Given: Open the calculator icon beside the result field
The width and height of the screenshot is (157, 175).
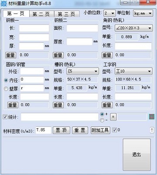Looking at the screenshot, I should [151, 117].
